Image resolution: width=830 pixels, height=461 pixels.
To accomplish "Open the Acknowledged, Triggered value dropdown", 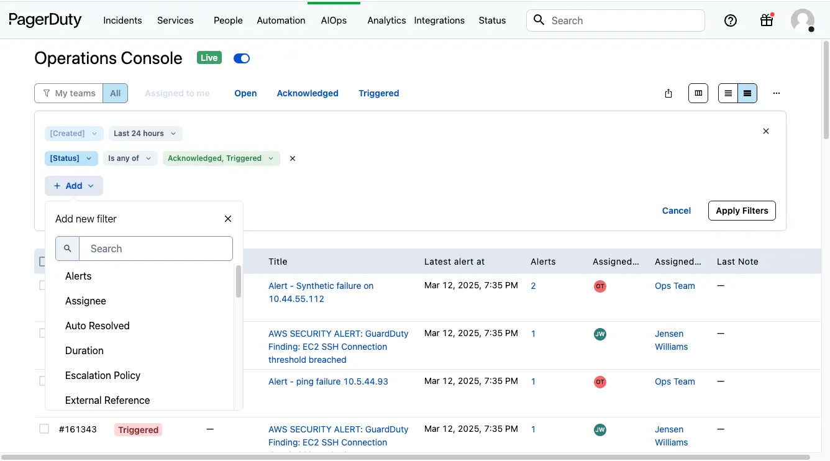I will 221,158.
